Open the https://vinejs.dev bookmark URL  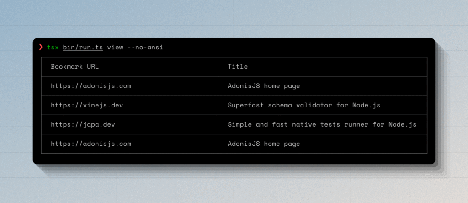[x=87, y=105]
